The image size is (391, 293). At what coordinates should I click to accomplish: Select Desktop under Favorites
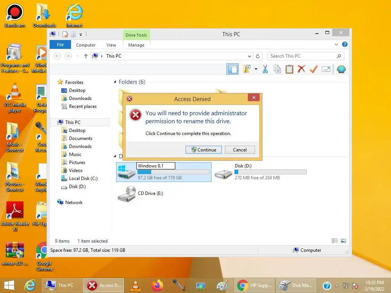[77, 90]
